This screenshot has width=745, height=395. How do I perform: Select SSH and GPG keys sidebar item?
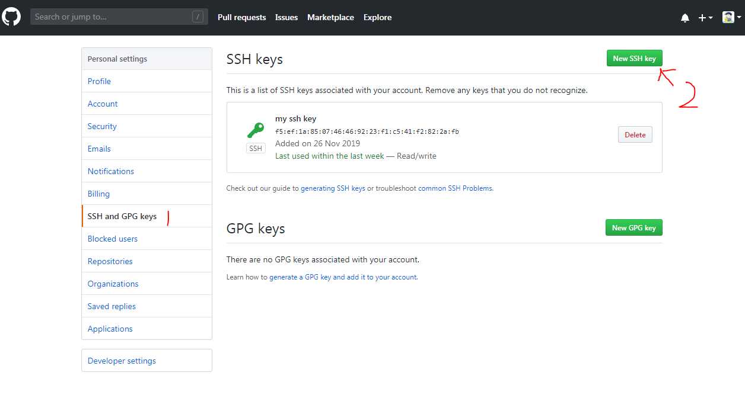(x=147, y=216)
